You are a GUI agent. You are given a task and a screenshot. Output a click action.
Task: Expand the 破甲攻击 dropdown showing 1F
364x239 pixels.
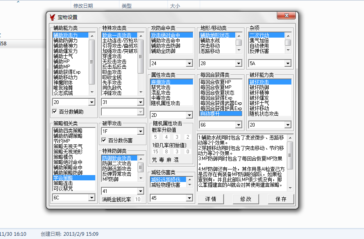pyautogui.click(x=140, y=131)
